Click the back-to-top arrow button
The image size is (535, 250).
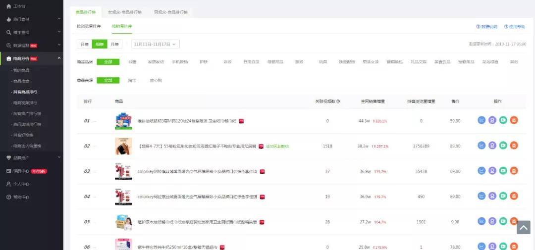[524, 227]
